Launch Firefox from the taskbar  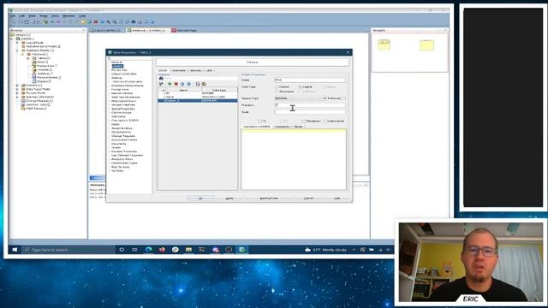[162, 250]
